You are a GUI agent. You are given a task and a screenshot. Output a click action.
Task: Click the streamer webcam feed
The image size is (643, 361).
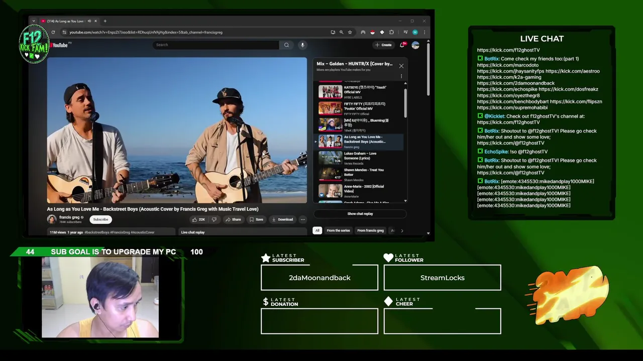coord(100,297)
